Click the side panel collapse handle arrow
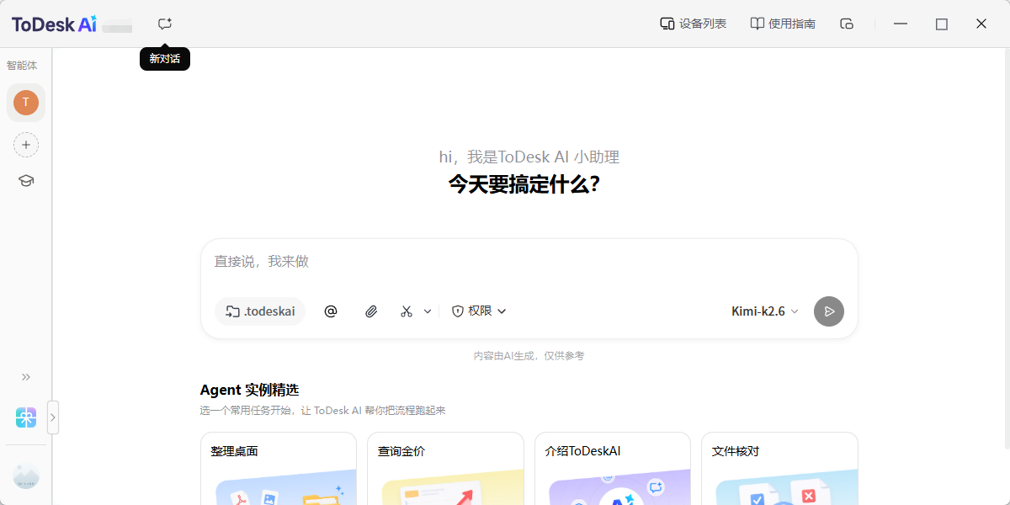This screenshot has width=1010, height=505. 53,417
